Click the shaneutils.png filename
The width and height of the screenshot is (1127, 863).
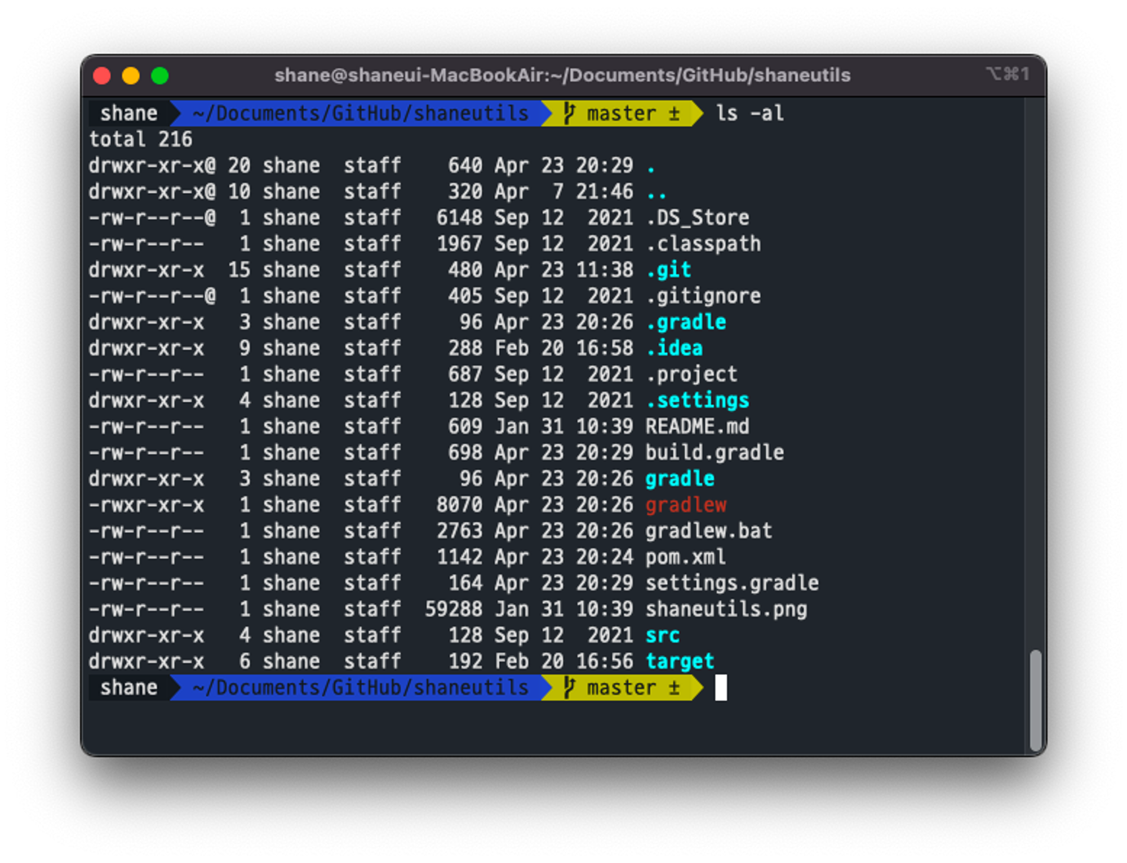[726, 609]
